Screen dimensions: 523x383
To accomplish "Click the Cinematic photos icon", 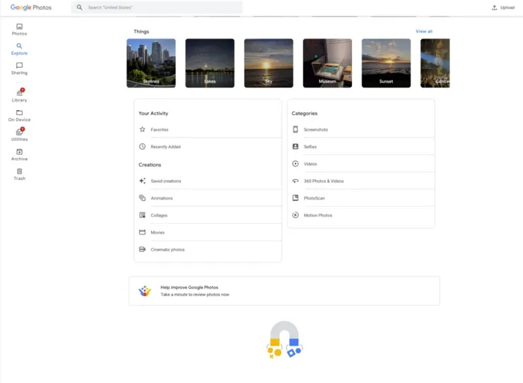I will pyautogui.click(x=143, y=249).
